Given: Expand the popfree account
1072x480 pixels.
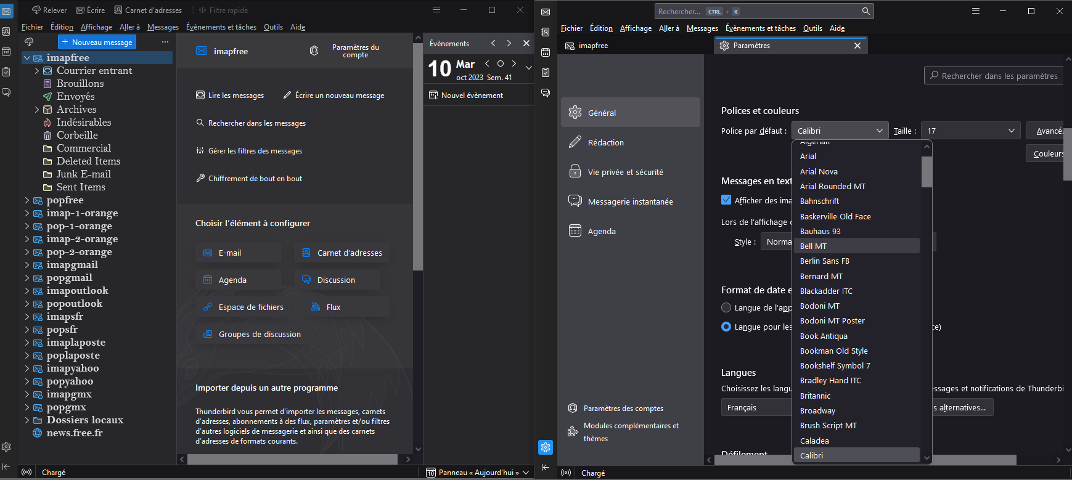Looking at the screenshot, I should (x=27, y=200).
